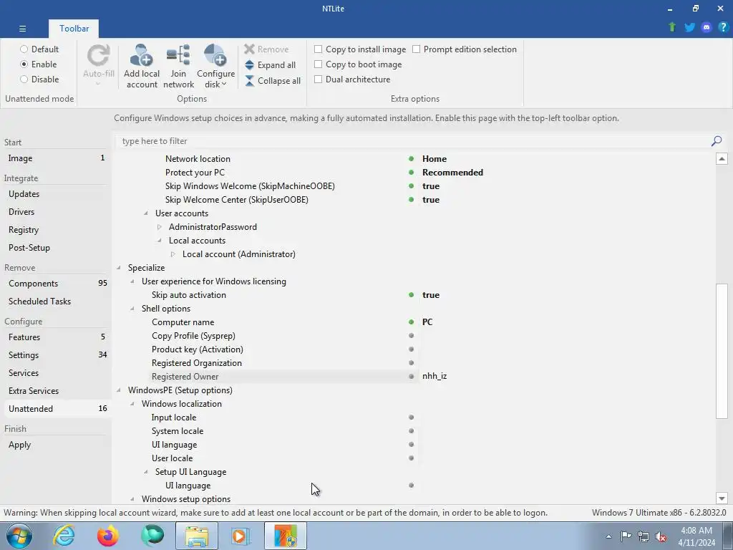The image size is (733, 550).
Task: Click the Expand all icon
Action: click(250, 65)
